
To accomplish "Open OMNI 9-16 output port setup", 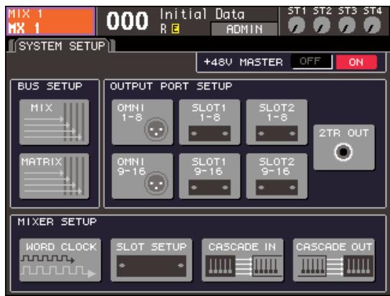I will [142, 176].
